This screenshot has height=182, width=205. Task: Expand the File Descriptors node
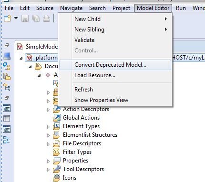48,144
